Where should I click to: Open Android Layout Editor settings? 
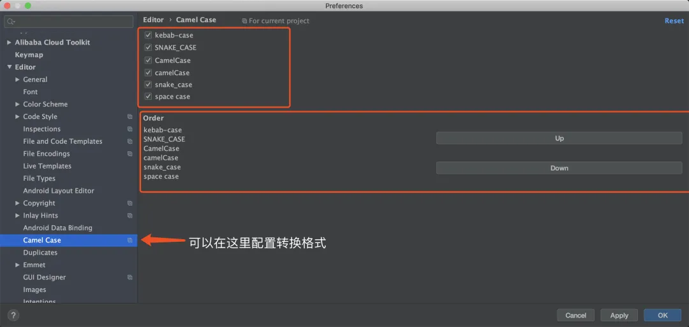click(x=59, y=191)
